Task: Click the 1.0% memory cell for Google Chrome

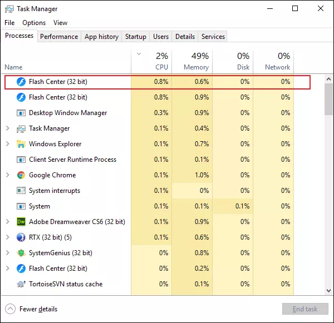Action: (x=192, y=175)
